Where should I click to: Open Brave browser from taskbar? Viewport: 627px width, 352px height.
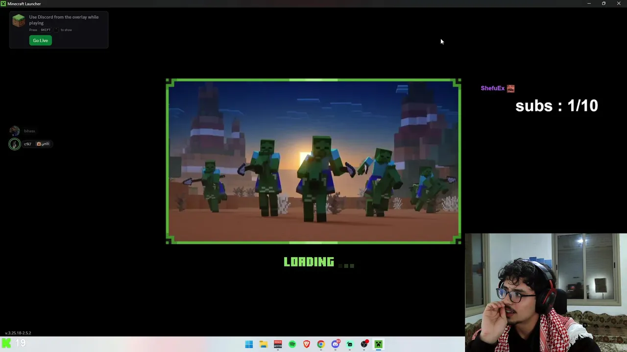307,344
